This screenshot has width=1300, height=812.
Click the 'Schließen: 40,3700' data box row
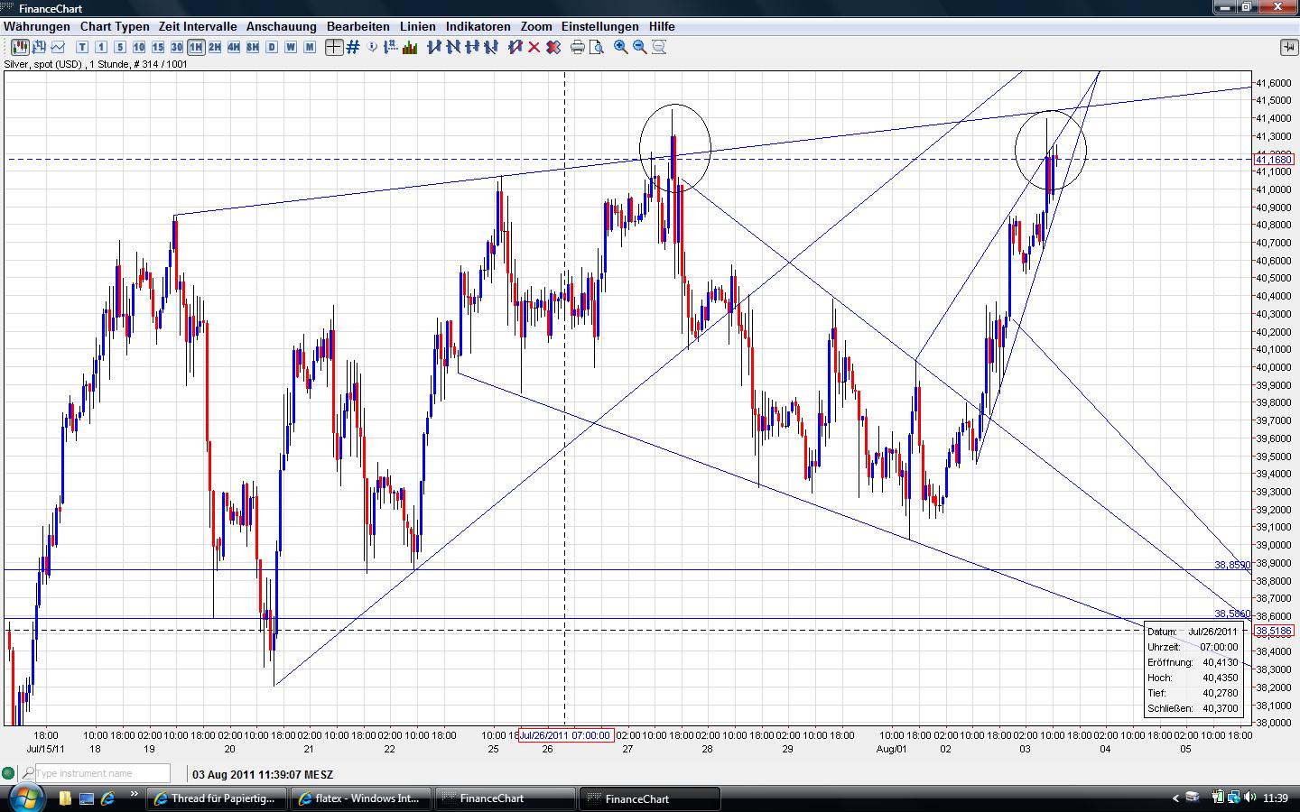point(1193,708)
